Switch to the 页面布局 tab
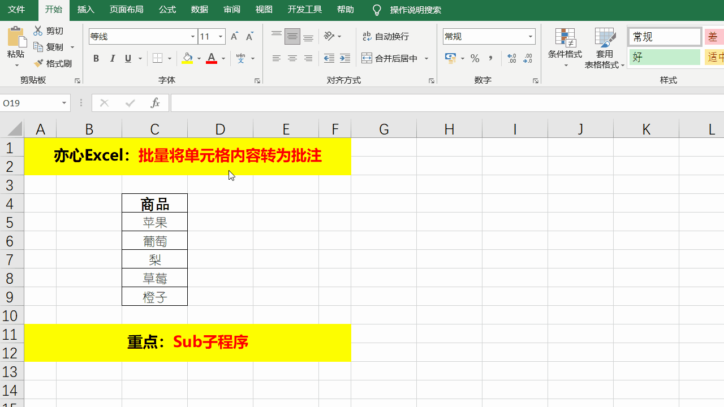Image resolution: width=724 pixels, height=407 pixels. 126,10
